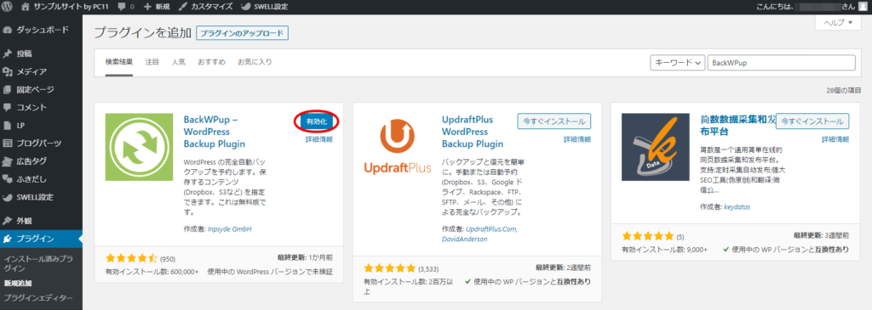Screen dimensions: 872x310
Task: Switch to the おすすめ tab
Action: pyautogui.click(x=211, y=62)
